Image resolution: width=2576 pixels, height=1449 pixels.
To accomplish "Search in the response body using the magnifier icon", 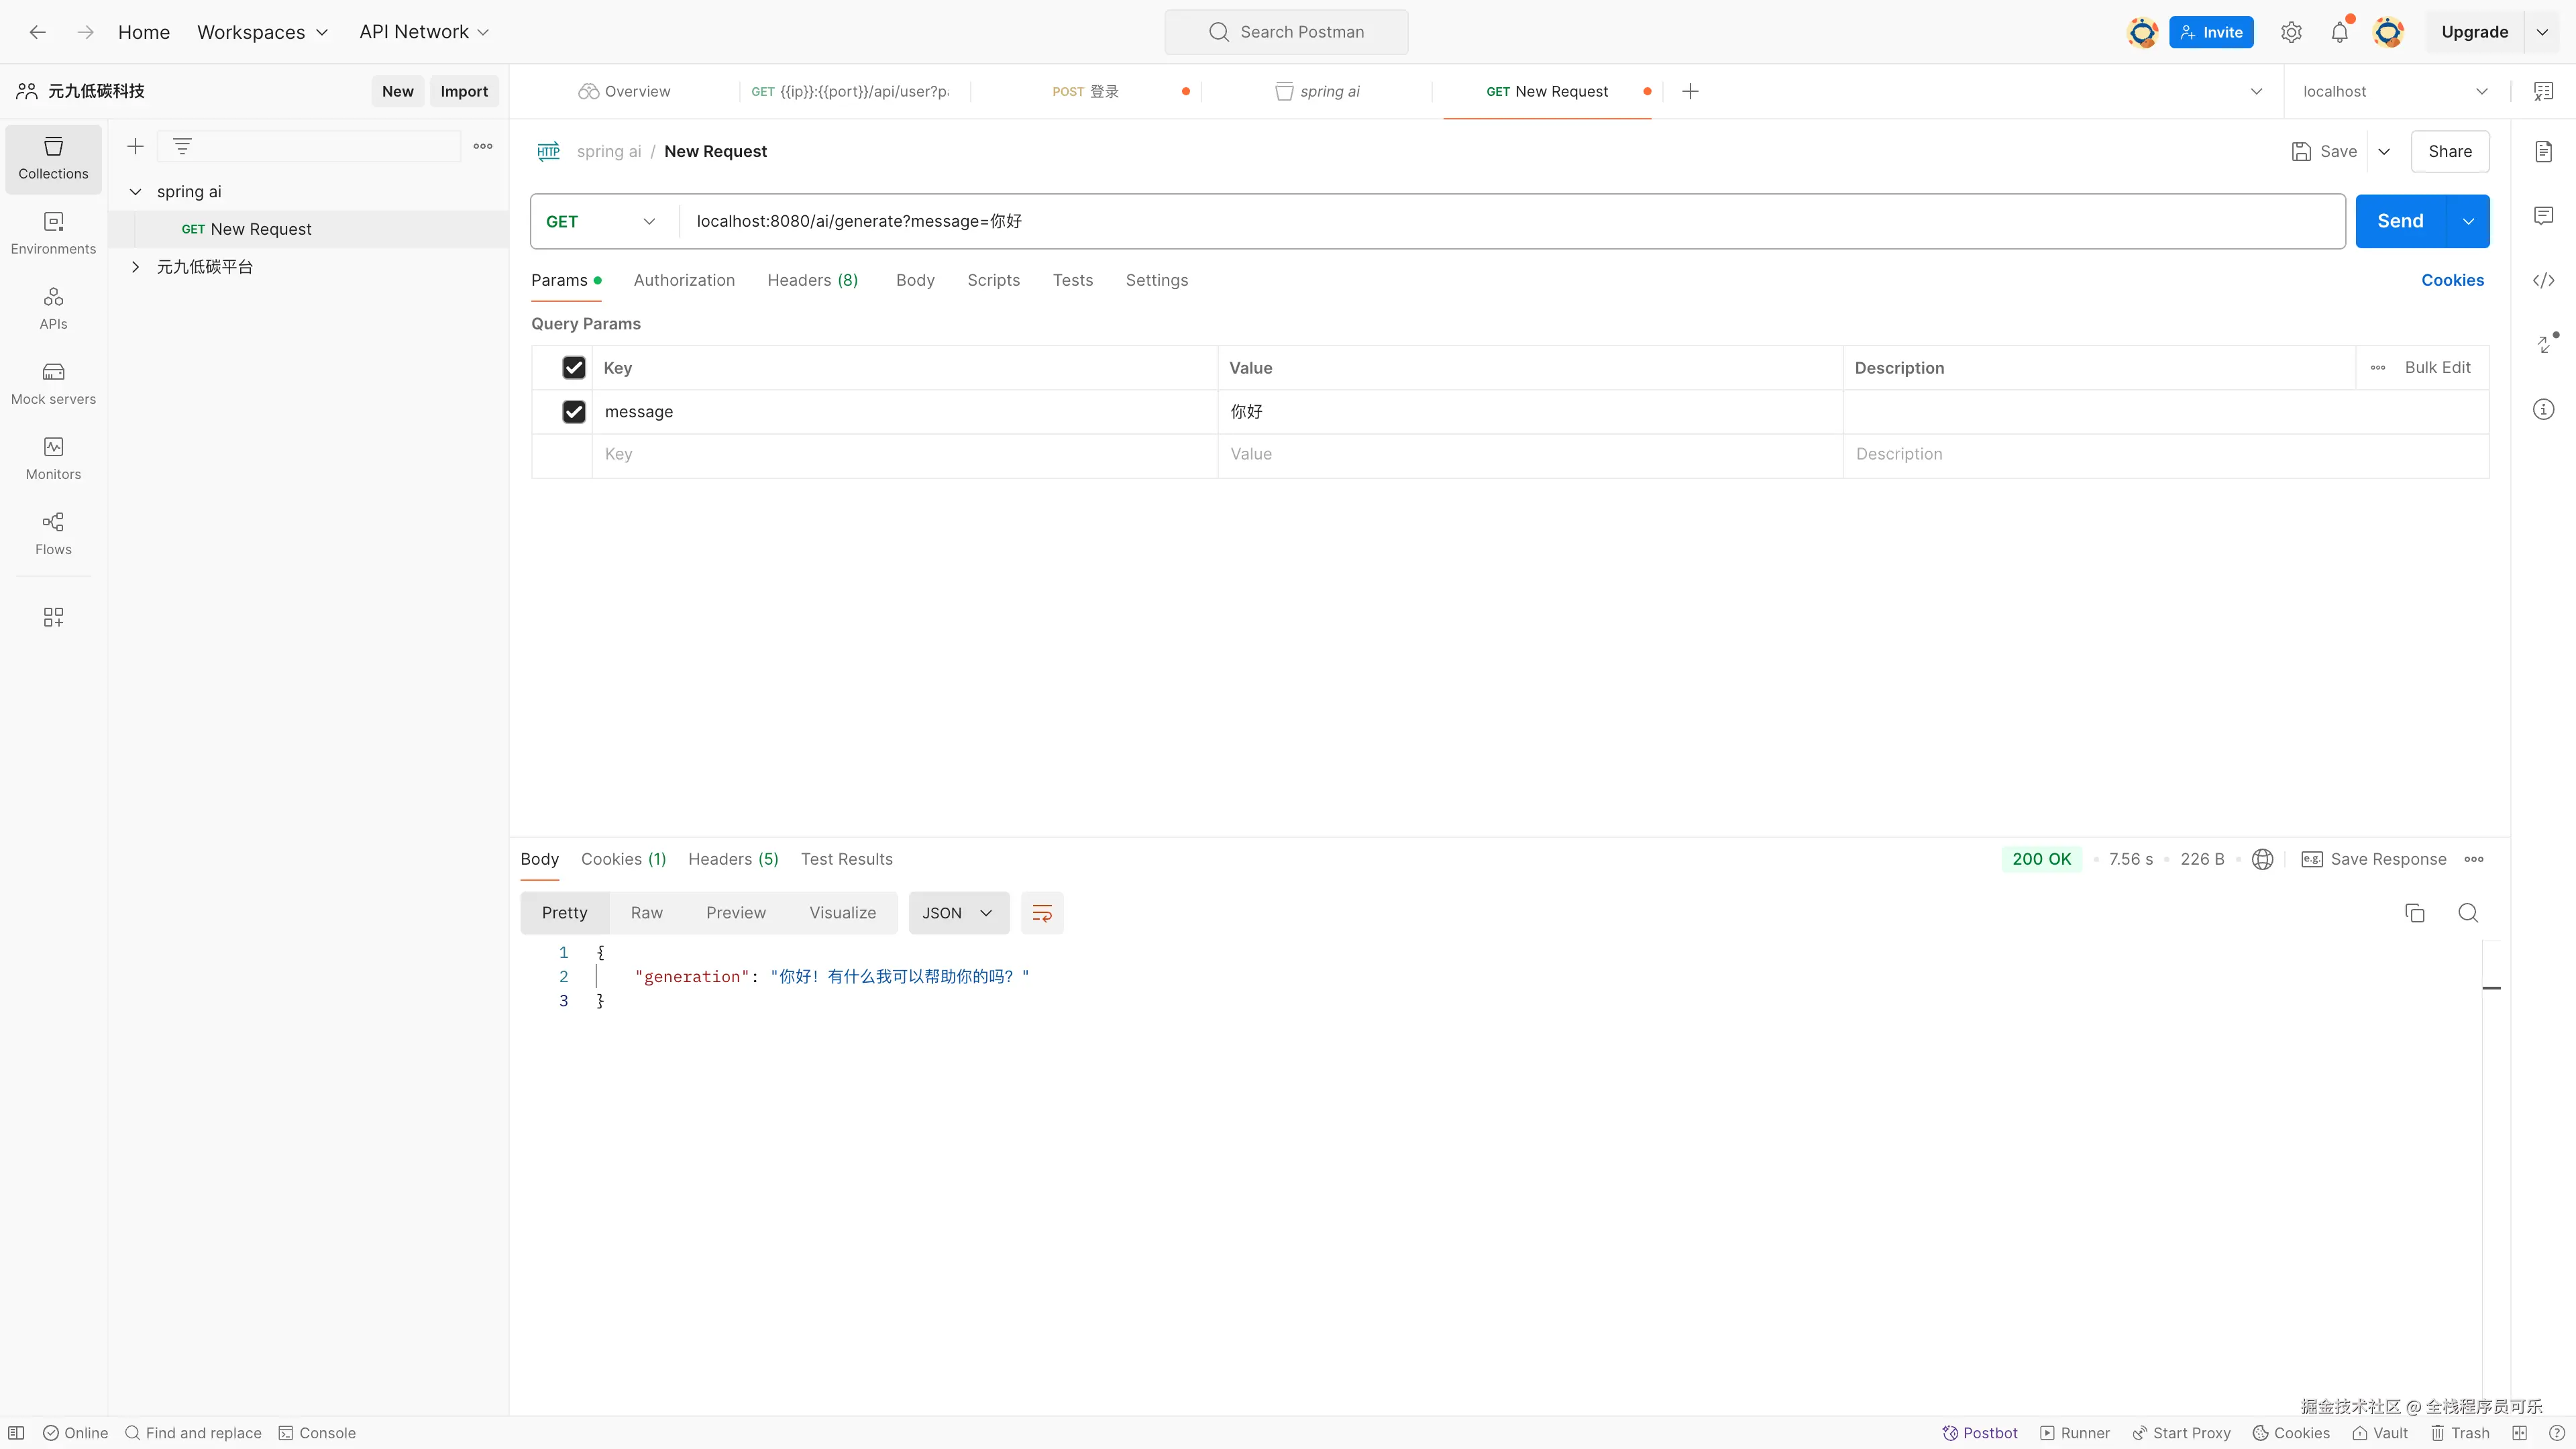I will (2468, 913).
